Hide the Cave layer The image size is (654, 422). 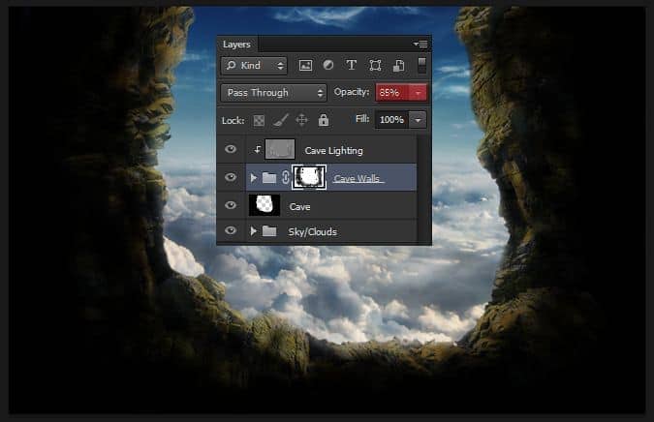(x=231, y=205)
